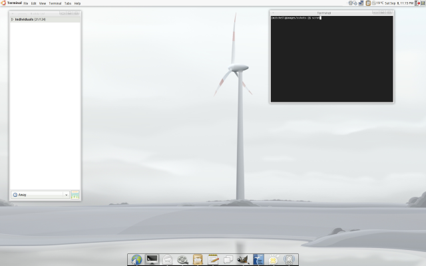Launch the web browser globe dock icon
Viewport: 426px width, 266px height.
(136, 259)
